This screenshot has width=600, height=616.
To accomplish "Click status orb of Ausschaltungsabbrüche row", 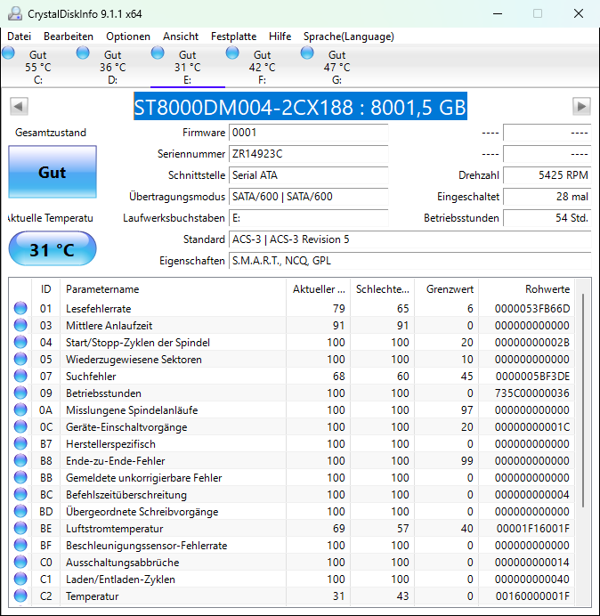I will point(20,562).
